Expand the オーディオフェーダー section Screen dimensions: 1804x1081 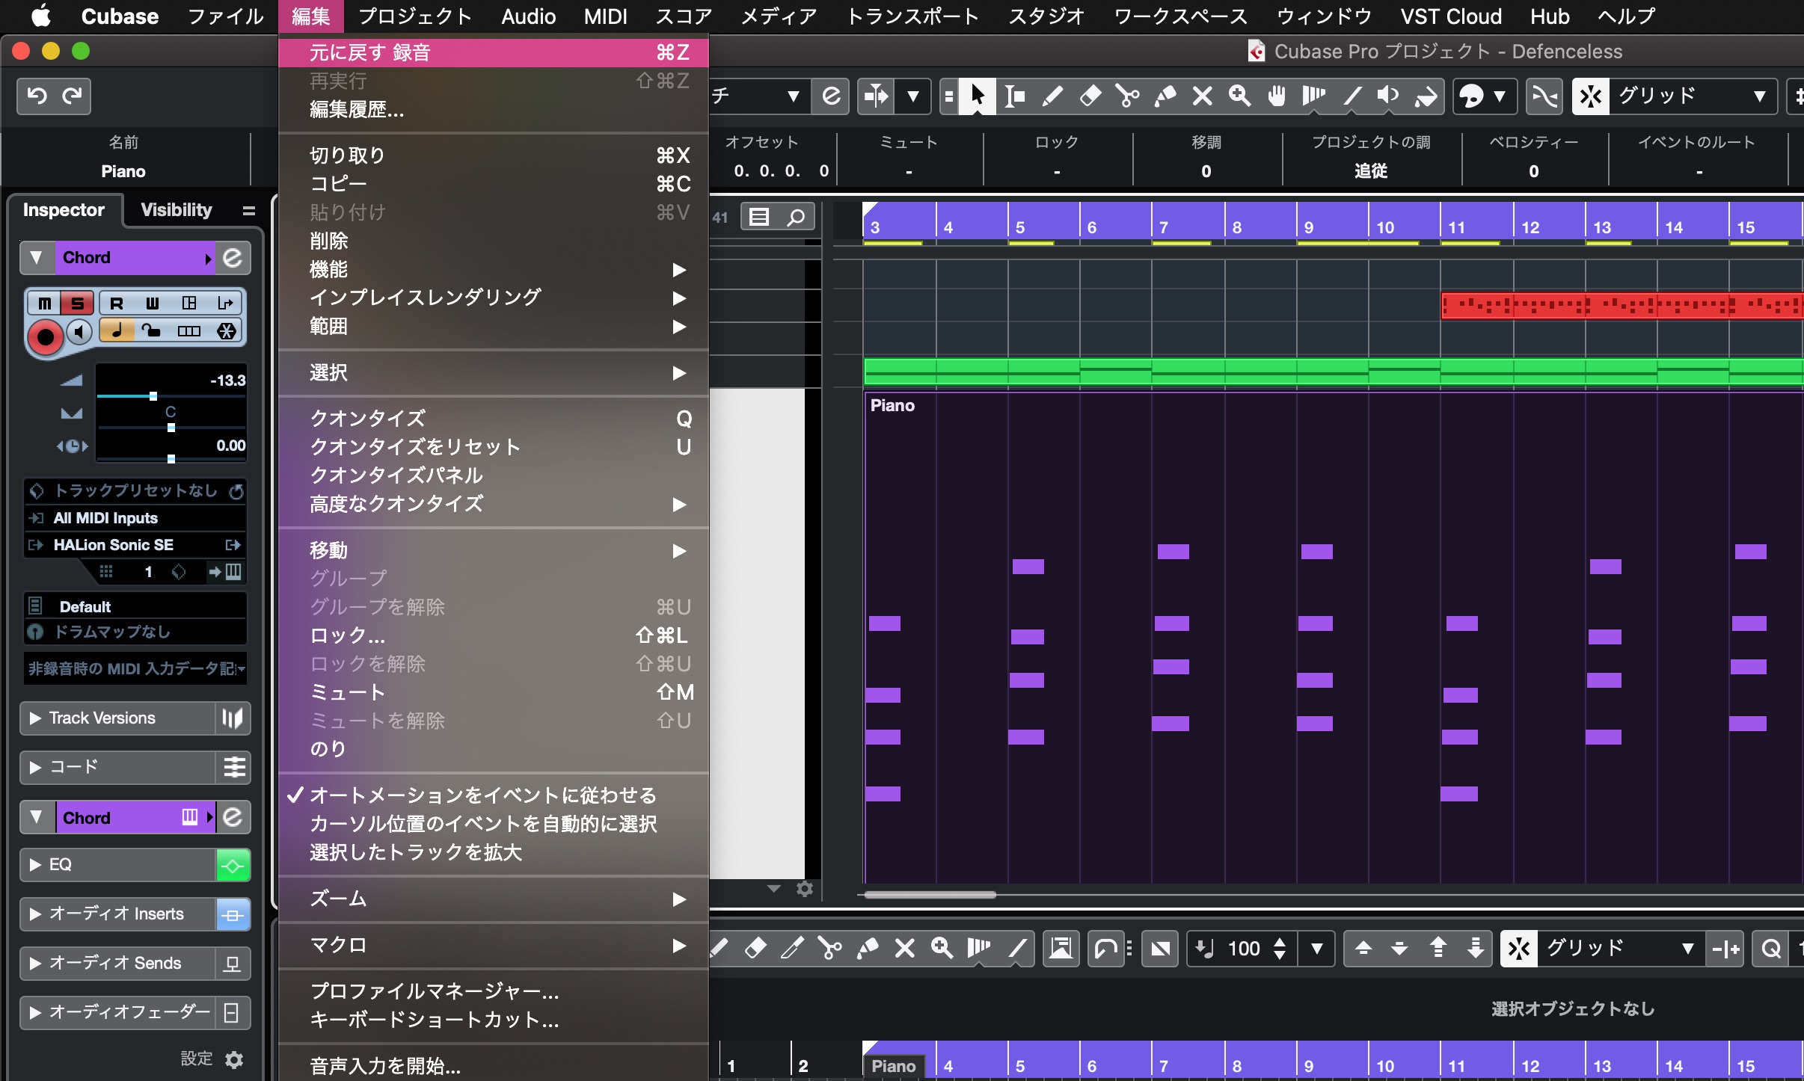[35, 1013]
